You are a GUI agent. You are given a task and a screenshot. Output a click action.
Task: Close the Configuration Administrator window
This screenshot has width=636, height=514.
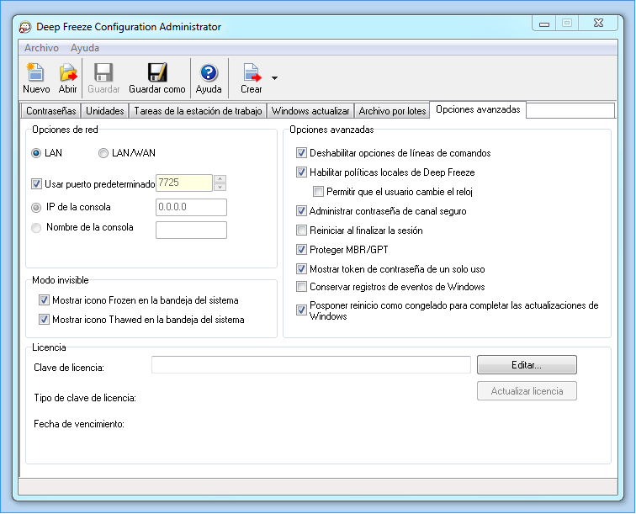(x=599, y=23)
